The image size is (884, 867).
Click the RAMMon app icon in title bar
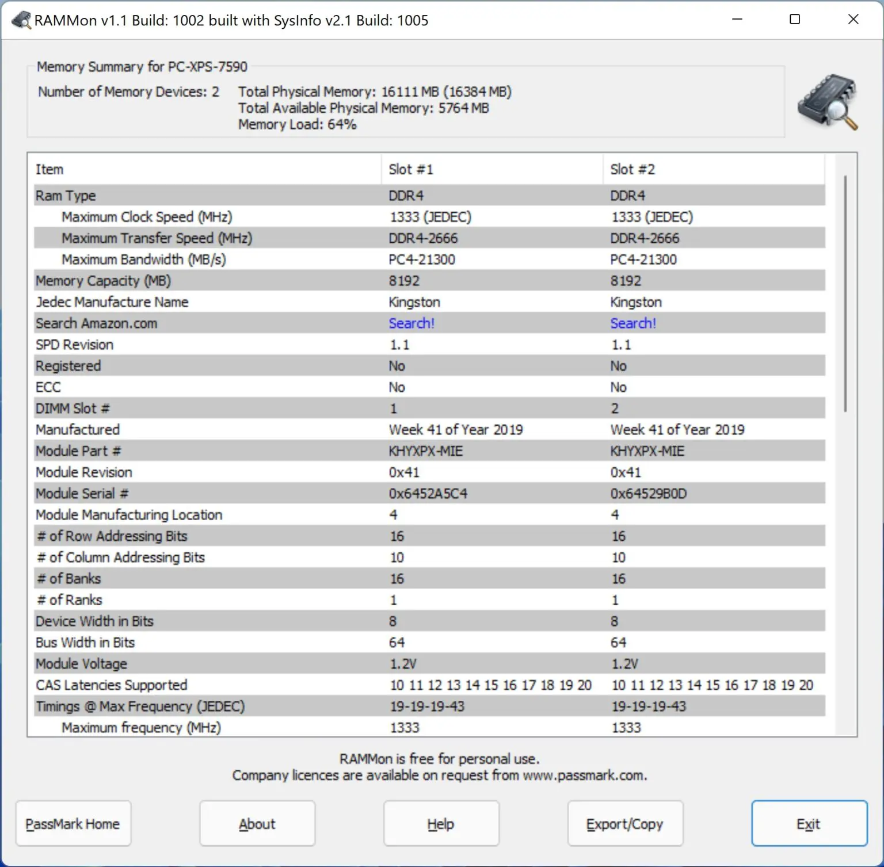(21, 20)
